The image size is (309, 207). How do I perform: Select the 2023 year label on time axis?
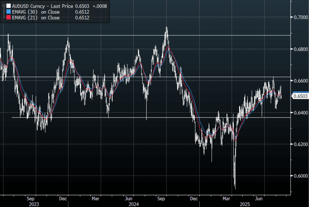click(34, 204)
